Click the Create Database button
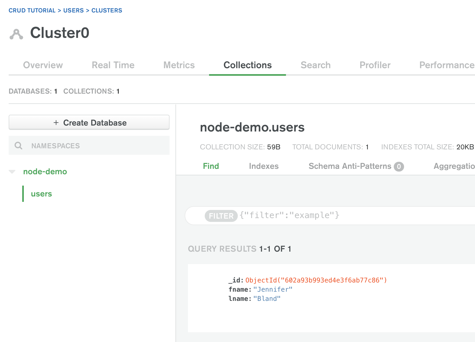 pyautogui.click(x=89, y=123)
